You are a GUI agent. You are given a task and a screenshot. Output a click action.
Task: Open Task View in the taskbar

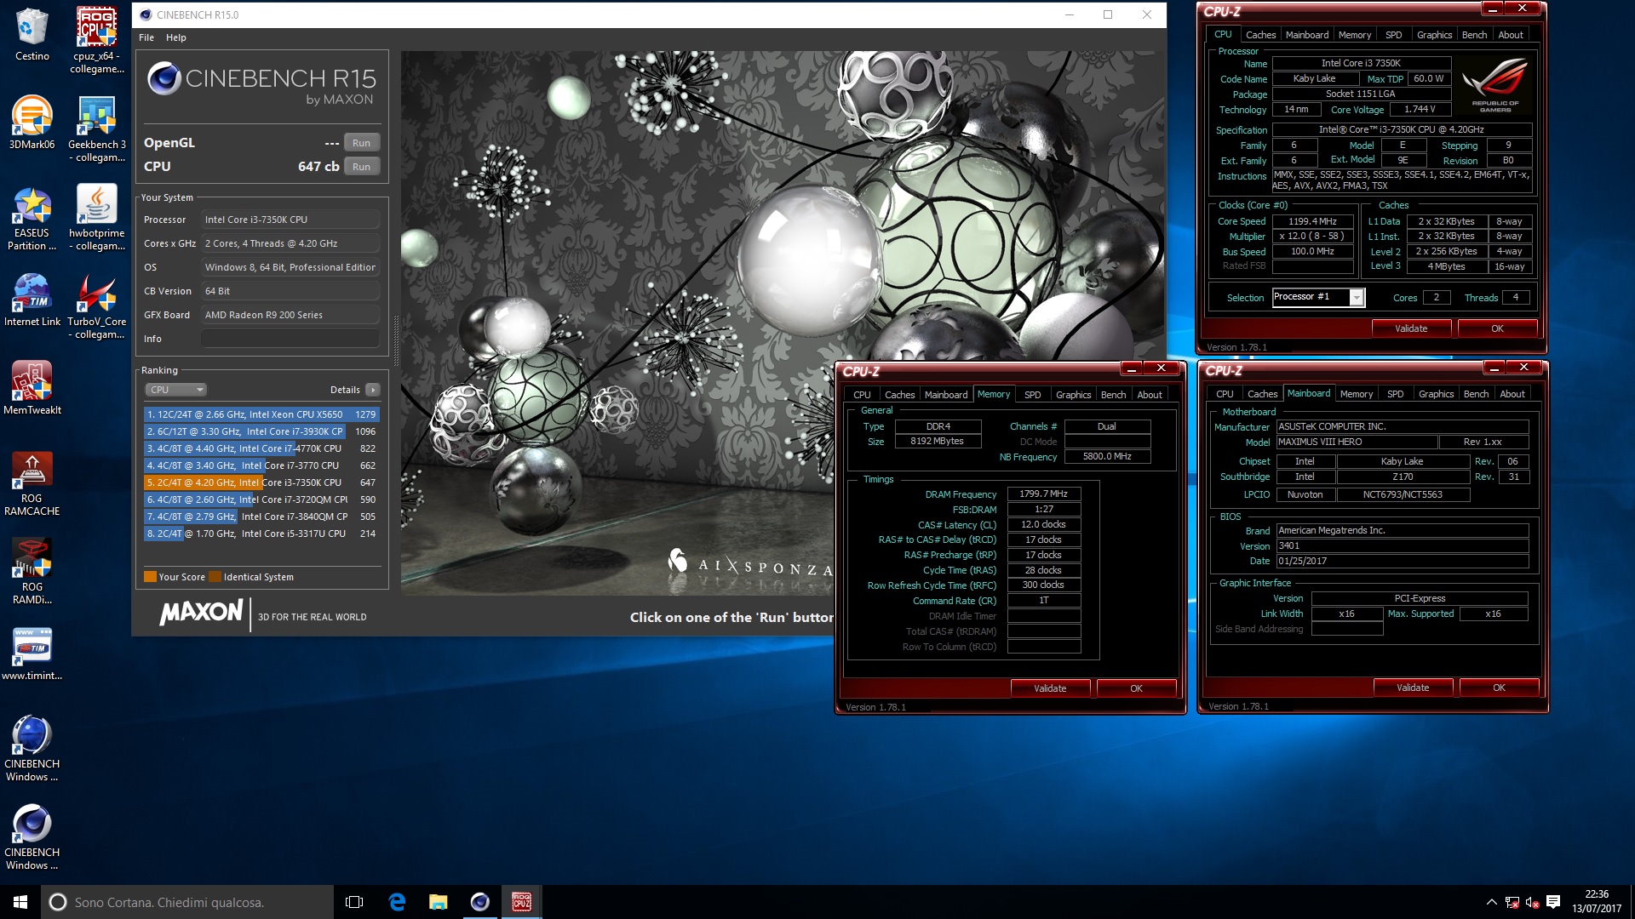(x=354, y=902)
